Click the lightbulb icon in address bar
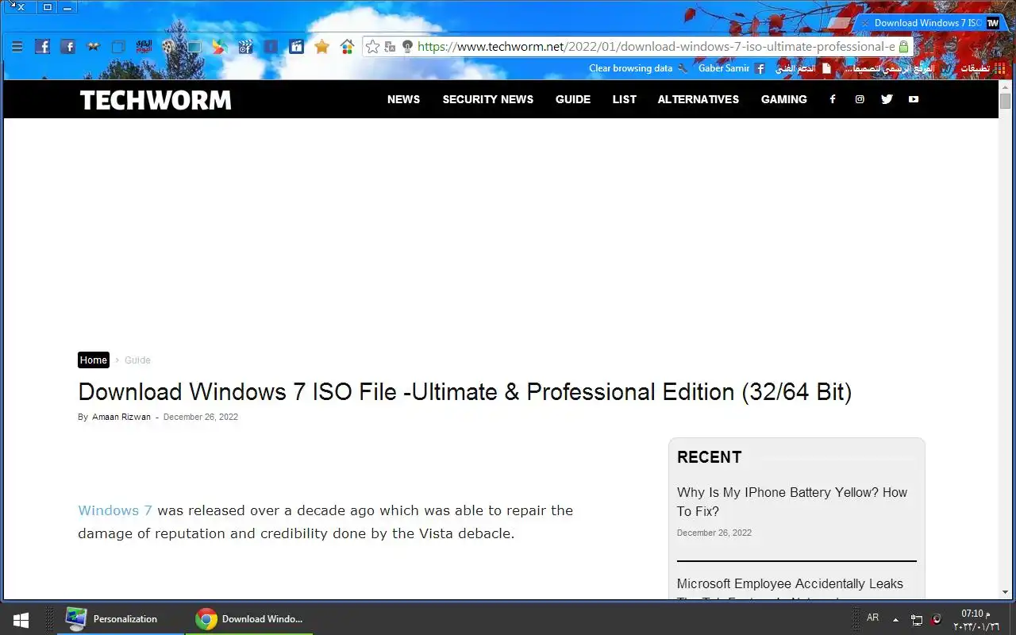 pos(407,47)
